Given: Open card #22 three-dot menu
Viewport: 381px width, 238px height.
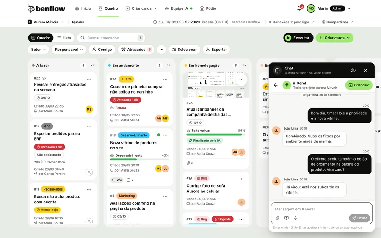Looking at the screenshot, I should click(89, 80).
